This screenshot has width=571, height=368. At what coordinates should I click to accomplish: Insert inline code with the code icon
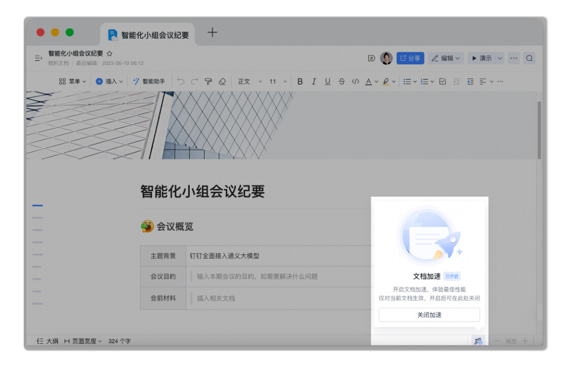(355, 81)
